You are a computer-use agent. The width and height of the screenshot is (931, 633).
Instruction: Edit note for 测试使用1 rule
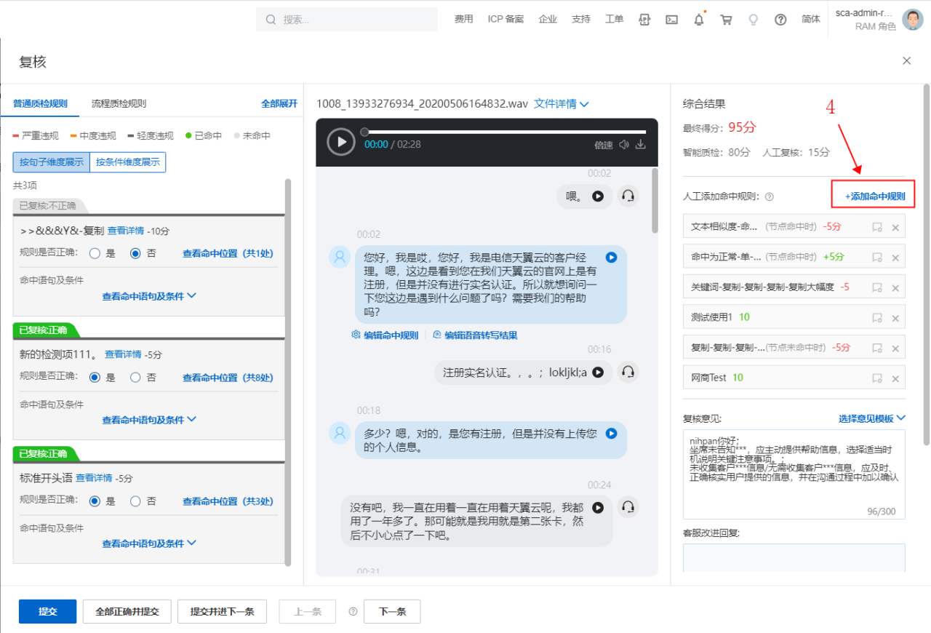tap(877, 317)
